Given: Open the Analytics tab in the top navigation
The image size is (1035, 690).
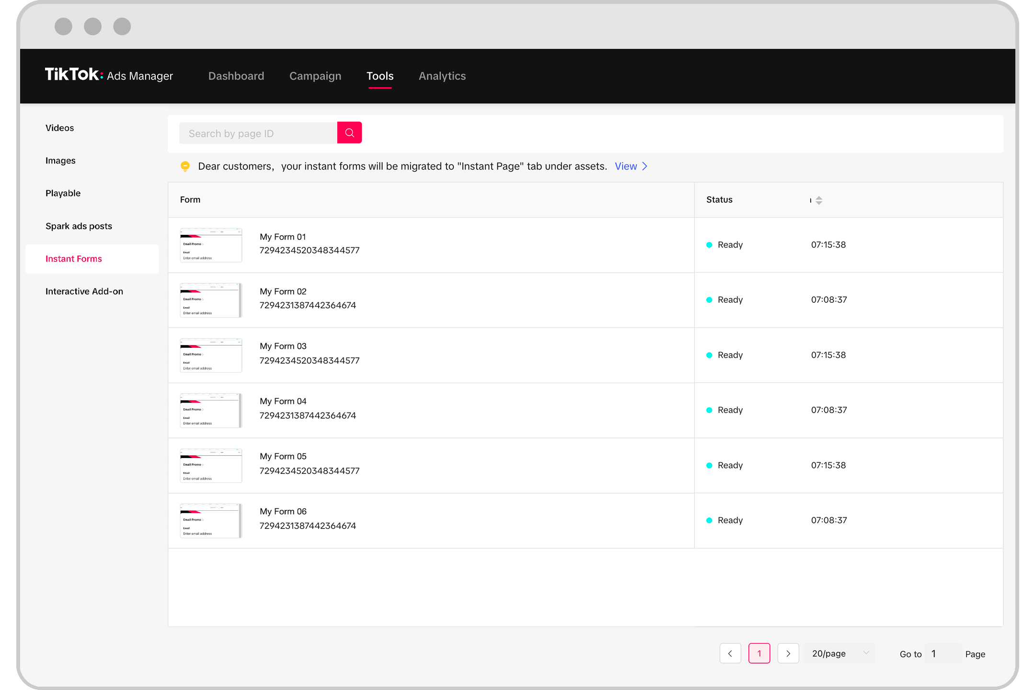Looking at the screenshot, I should [x=442, y=75].
